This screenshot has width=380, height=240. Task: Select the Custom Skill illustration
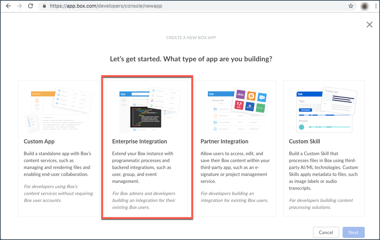click(326, 110)
